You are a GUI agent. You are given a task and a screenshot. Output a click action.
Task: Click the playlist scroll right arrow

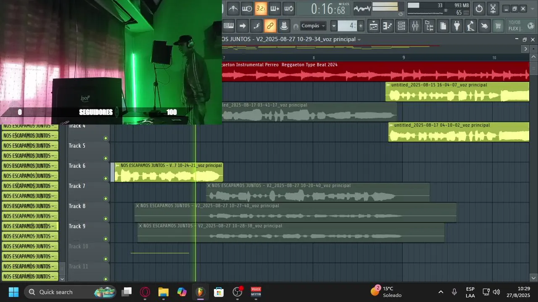[x=525, y=49]
